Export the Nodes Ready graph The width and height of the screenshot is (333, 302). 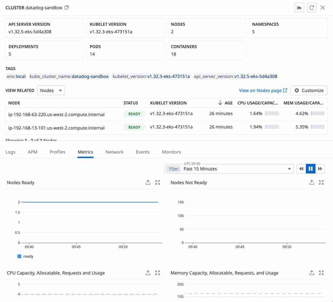148,183
